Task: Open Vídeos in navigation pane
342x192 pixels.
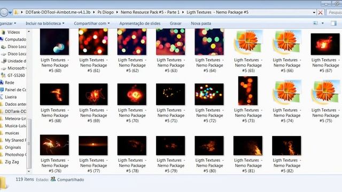Action: (13, 32)
